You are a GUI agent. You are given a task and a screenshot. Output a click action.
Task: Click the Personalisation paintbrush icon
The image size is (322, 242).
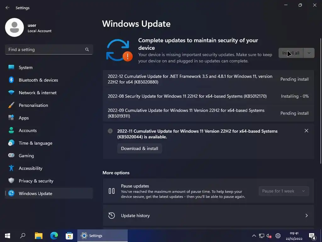tap(11, 105)
